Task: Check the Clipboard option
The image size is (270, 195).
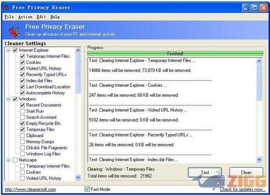Action: click(22, 136)
